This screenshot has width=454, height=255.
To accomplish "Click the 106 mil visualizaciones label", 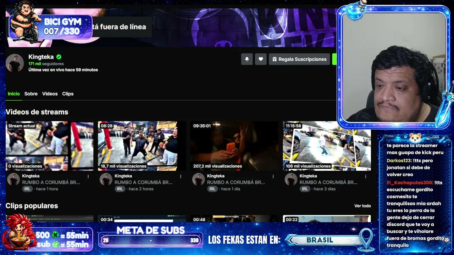I will point(308,166).
